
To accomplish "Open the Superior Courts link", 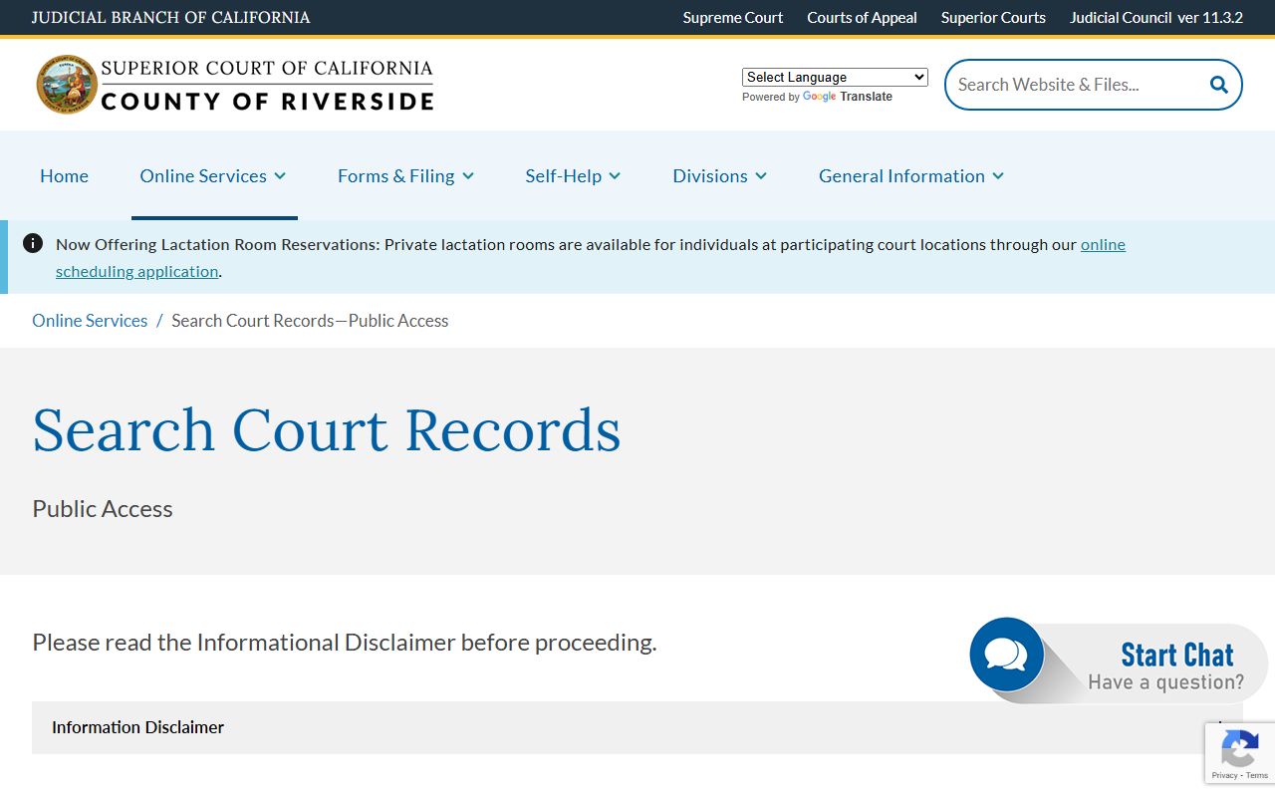I will click(993, 18).
